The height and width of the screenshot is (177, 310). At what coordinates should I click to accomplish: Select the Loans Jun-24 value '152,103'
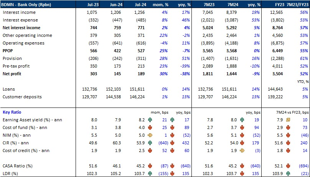click(x=113, y=89)
